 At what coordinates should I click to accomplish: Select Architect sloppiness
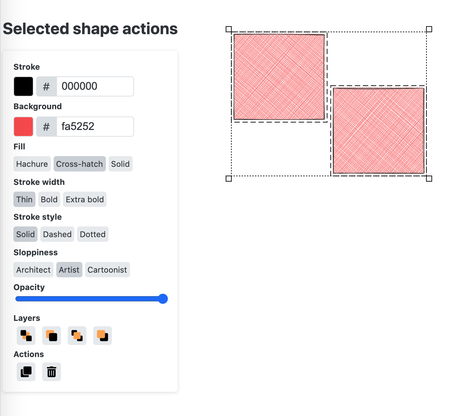(33, 270)
